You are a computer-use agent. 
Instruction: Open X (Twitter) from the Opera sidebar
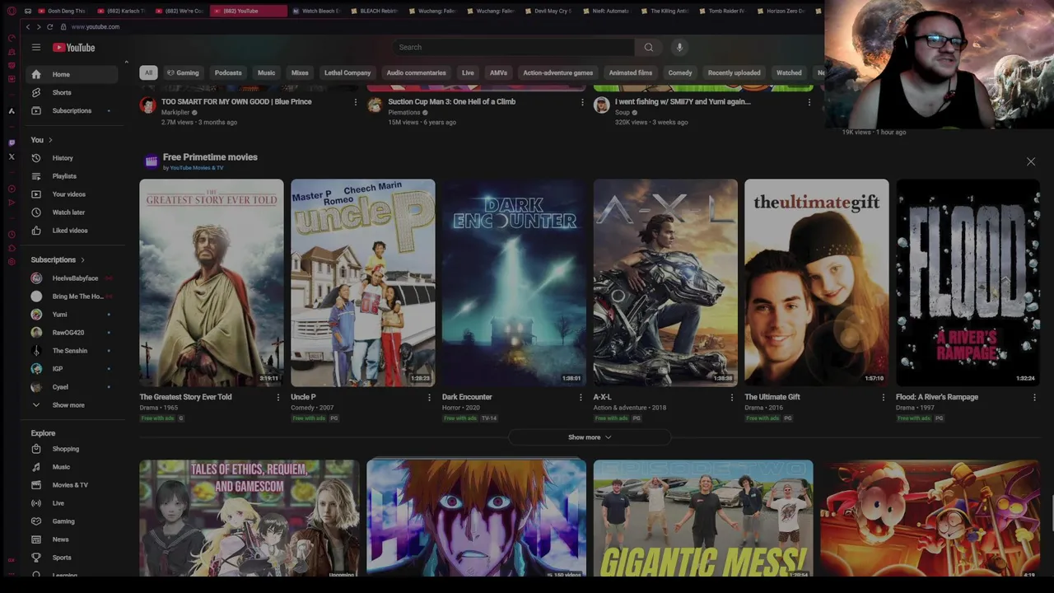click(x=12, y=156)
